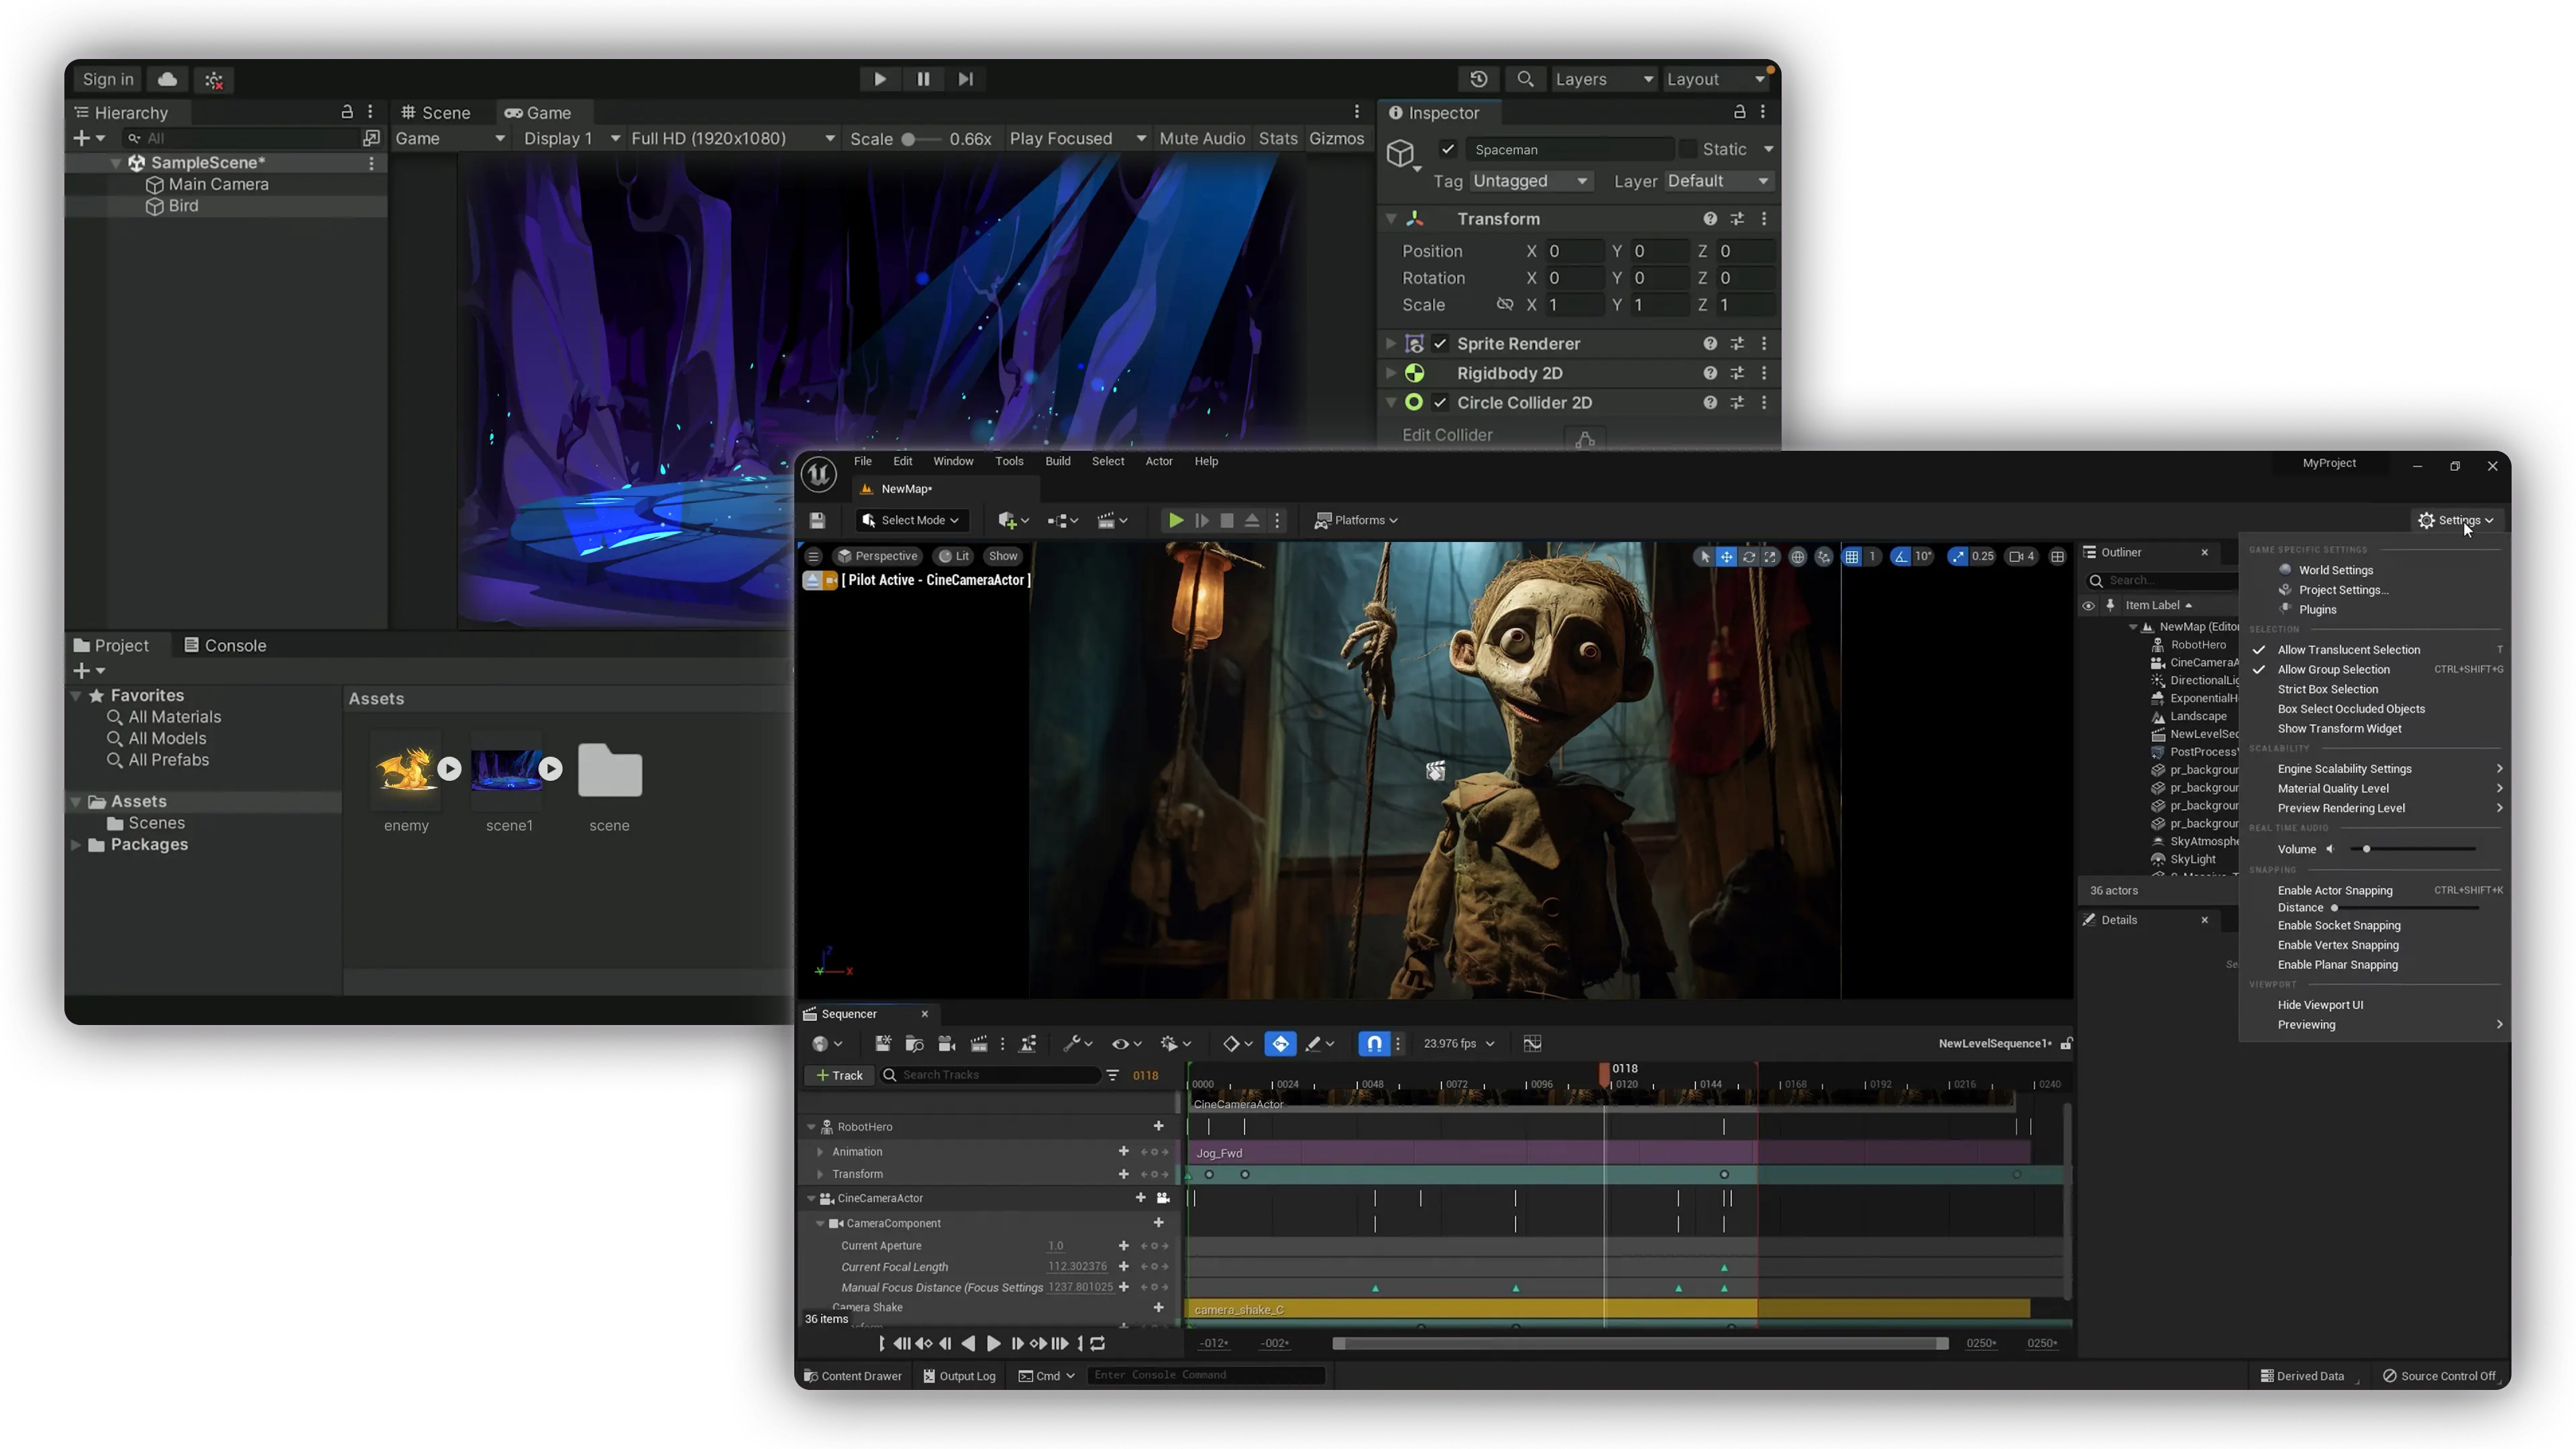Disable the Sprite Renderer component checkbox
The width and height of the screenshot is (2576, 1449).
coord(1440,343)
